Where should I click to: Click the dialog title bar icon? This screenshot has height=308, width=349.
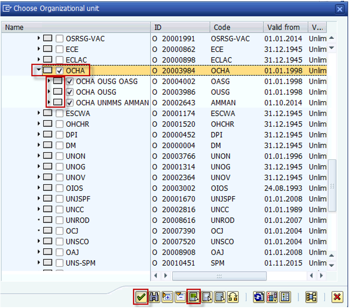pos(7,9)
